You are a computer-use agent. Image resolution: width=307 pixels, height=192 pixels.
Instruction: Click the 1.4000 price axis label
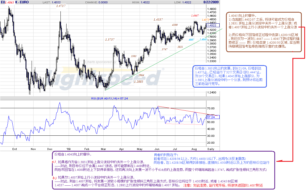tap(212, 37)
